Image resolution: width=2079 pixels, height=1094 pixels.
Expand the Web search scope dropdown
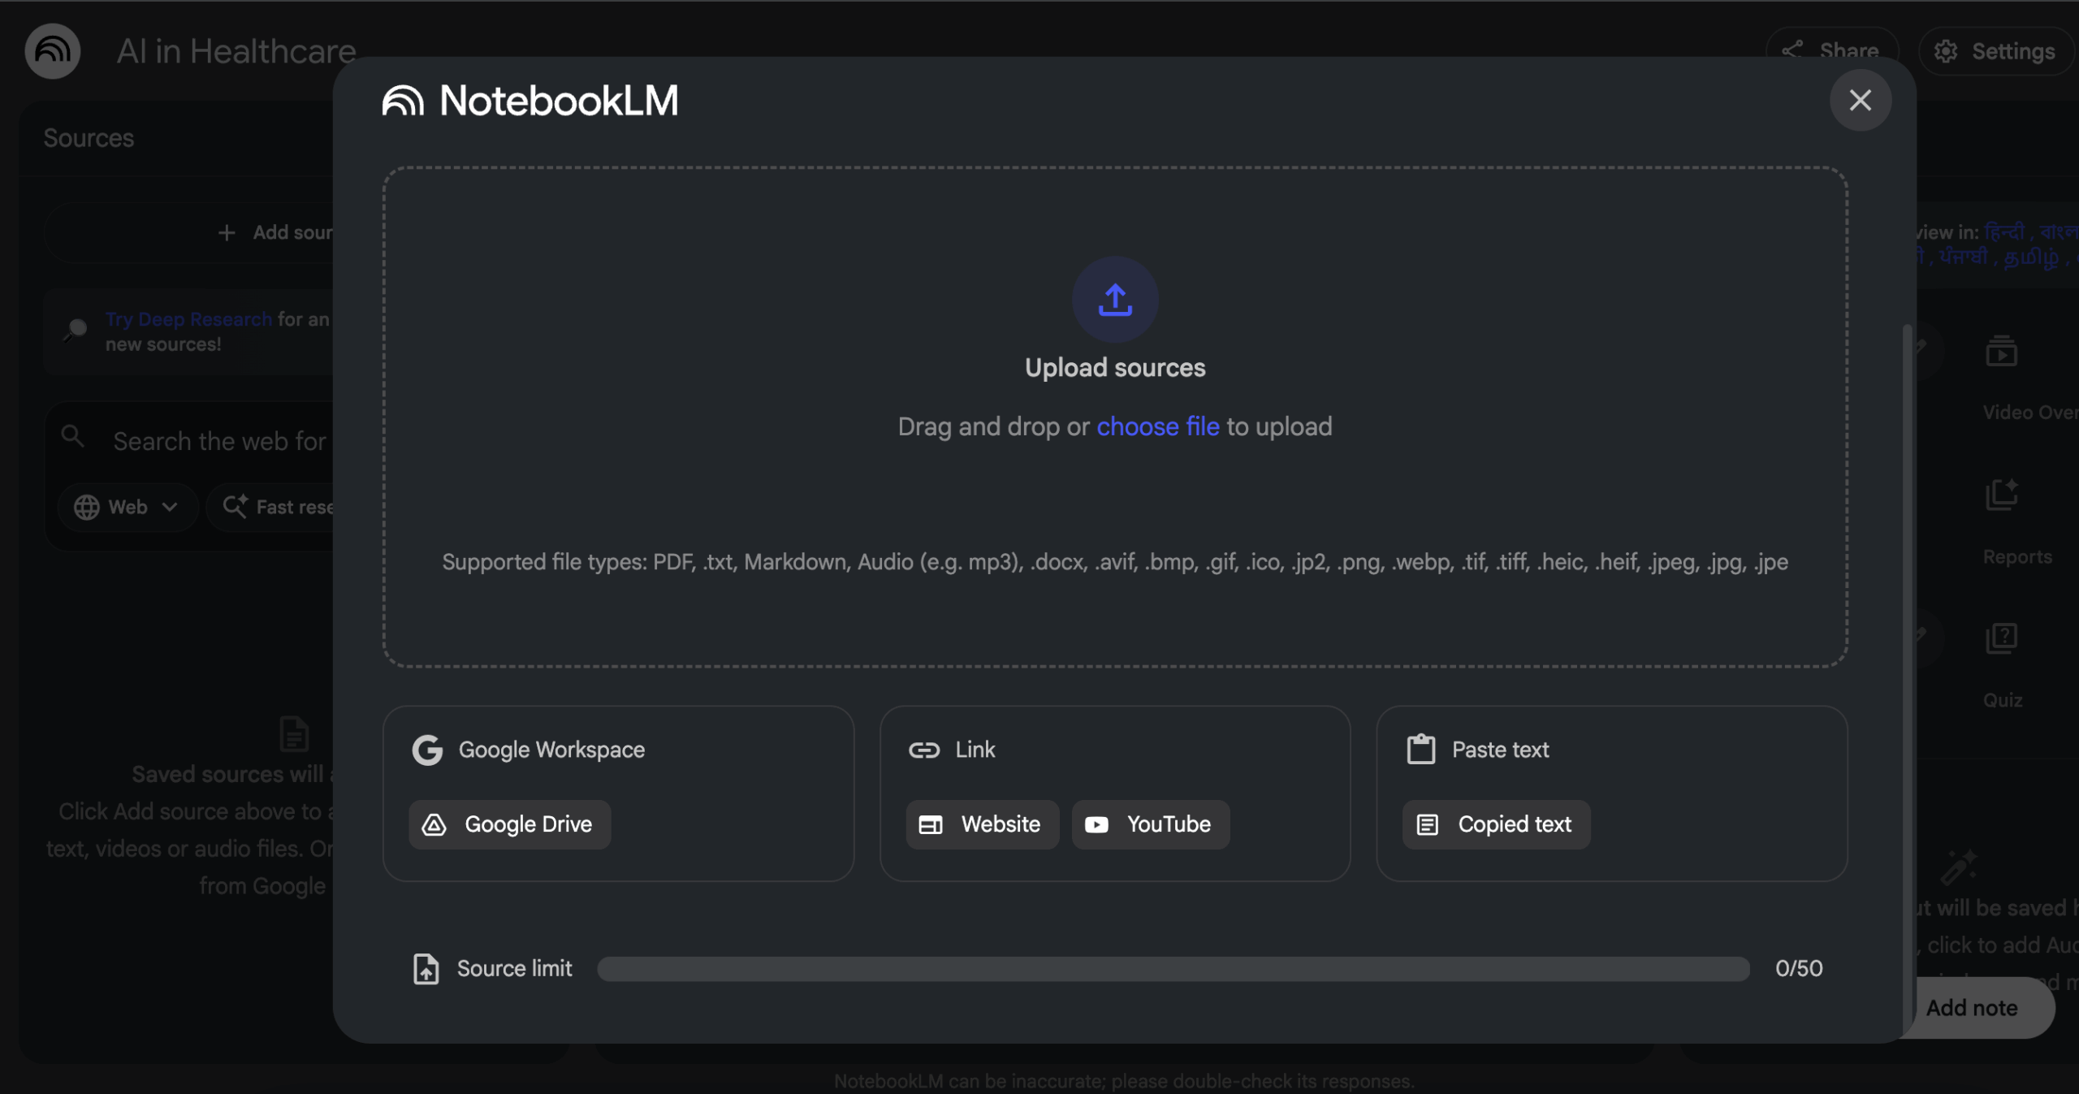[127, 506]
